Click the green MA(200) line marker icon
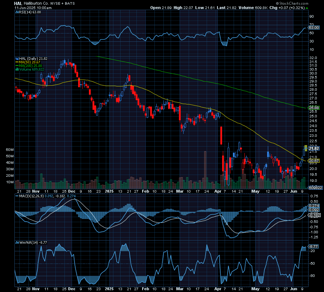The width and height of the screenshot is (324, 292). pos(17,66)
